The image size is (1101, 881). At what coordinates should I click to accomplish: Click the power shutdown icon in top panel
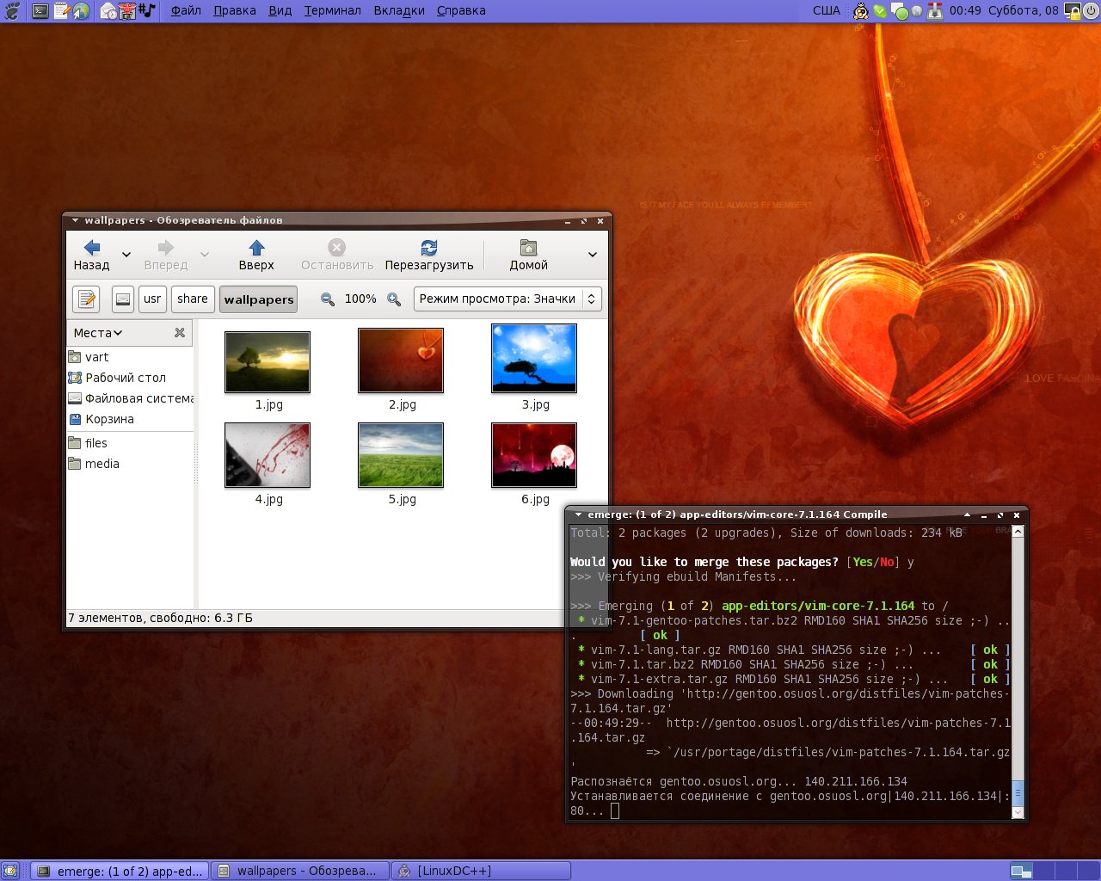tap(1091, 11)
